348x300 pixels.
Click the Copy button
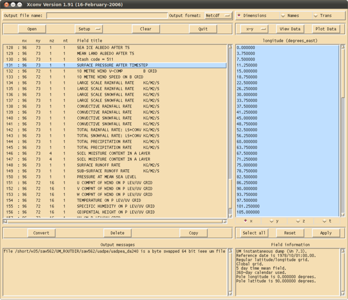click(x=194, y=233)
